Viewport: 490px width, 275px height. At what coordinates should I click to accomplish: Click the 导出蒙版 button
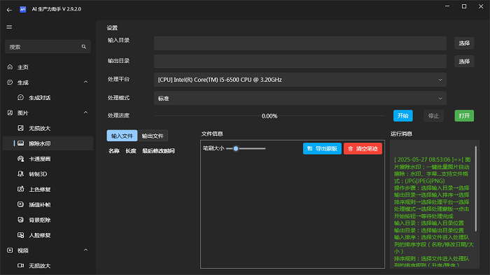[x=322, y=148]
